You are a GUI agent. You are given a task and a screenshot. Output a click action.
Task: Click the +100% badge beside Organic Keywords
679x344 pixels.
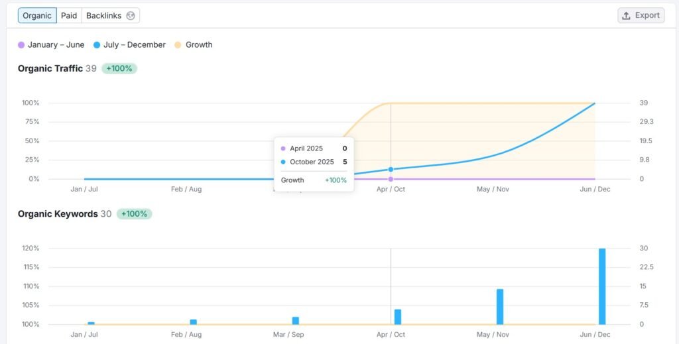135,214
